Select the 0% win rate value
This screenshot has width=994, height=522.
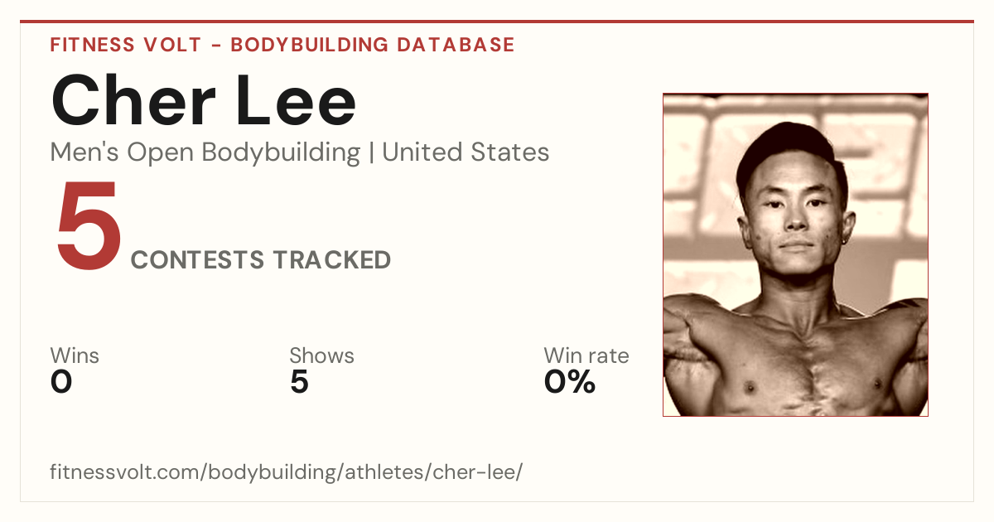570,382
